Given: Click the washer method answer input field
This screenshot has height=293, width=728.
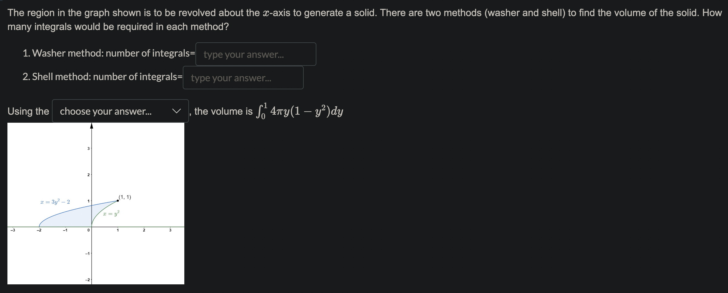Looking at the screenshot, I should point(256,54).
